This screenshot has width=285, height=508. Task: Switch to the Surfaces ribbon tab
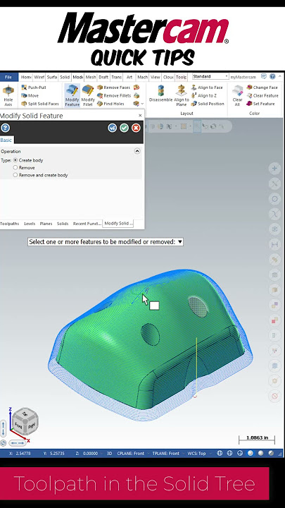(52, 77)
